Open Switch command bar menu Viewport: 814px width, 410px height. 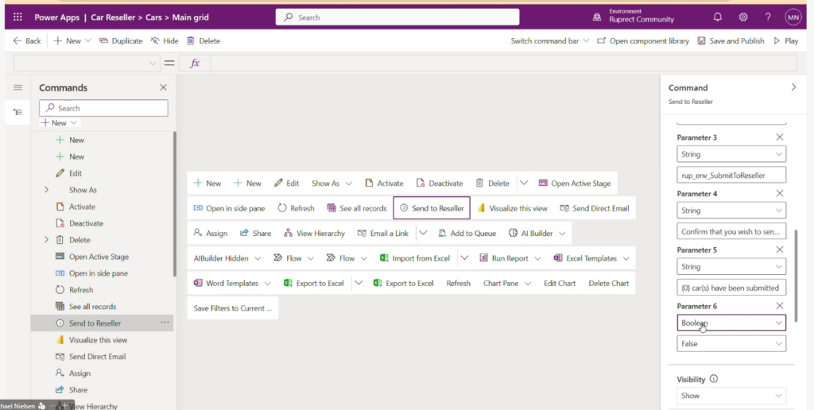(549, 41)
